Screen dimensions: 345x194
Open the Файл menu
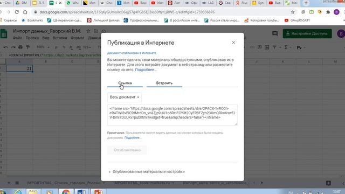[17, 38]
